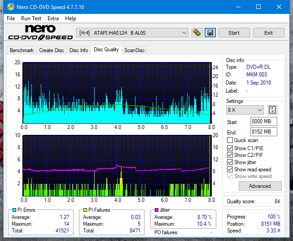Click PI Failures Total value 8471
The image size is (293, 241).
(135, 231)
